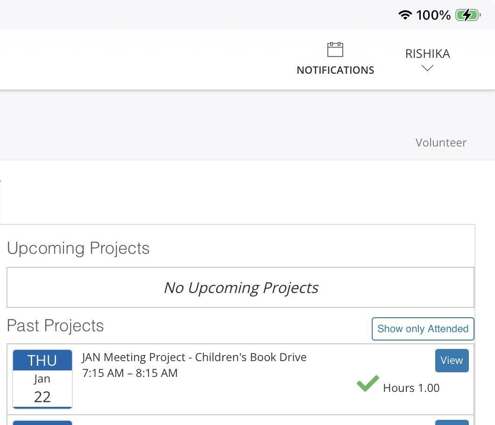Open the Notifications calendar icon
The height and width of the screenshot is (425, 495).
(335, 49)
